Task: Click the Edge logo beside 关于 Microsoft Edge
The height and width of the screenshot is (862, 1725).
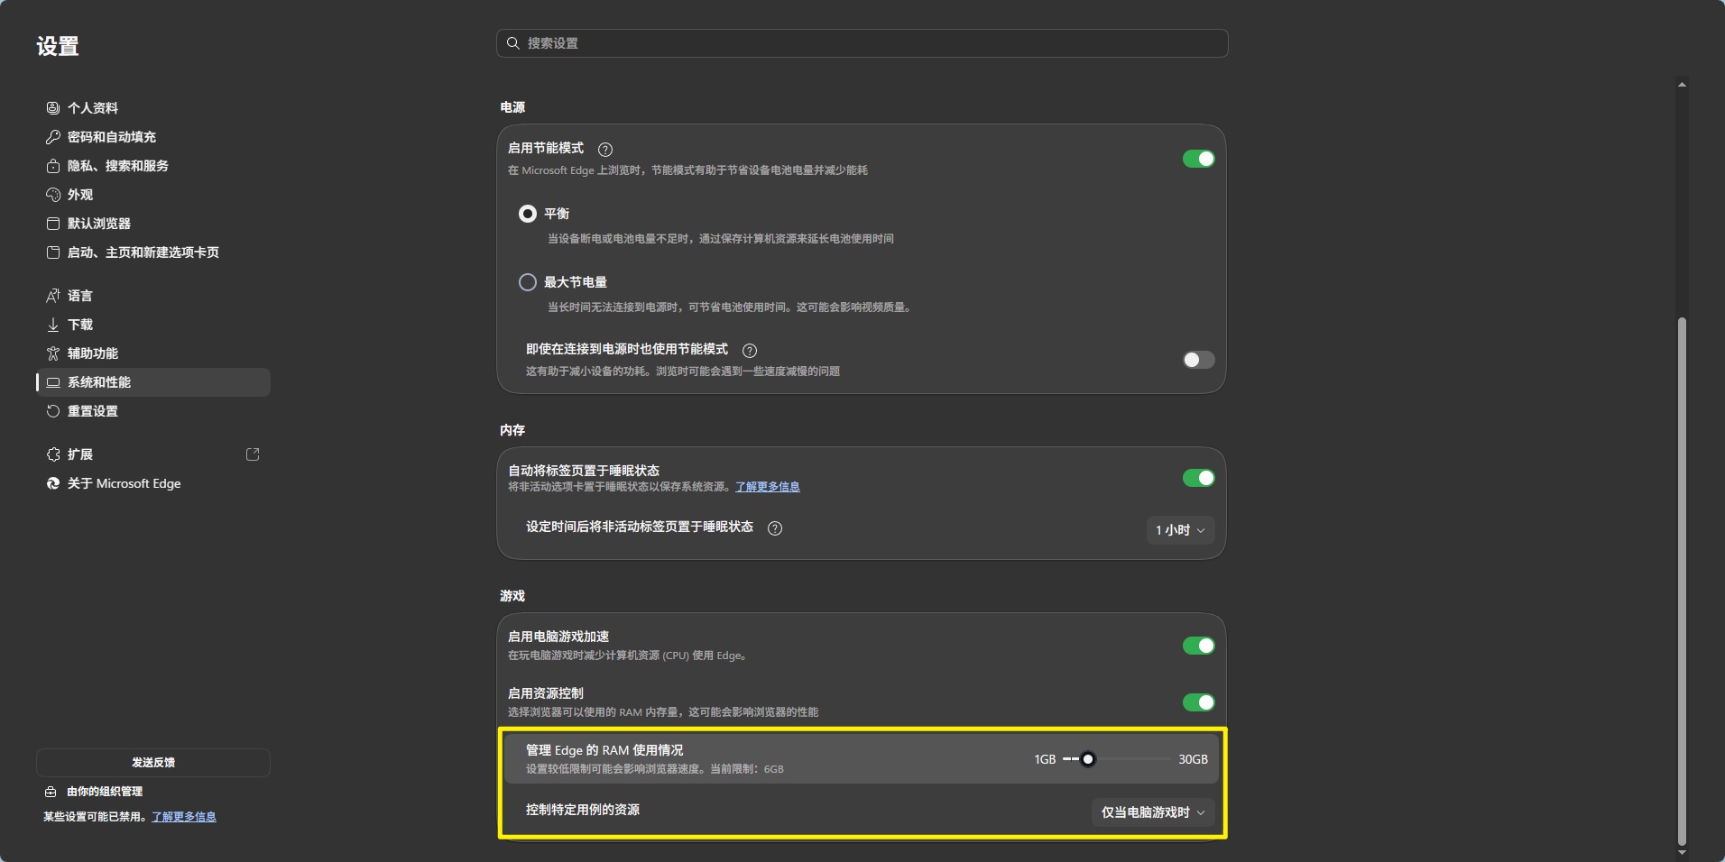Action: coord(53,483)
